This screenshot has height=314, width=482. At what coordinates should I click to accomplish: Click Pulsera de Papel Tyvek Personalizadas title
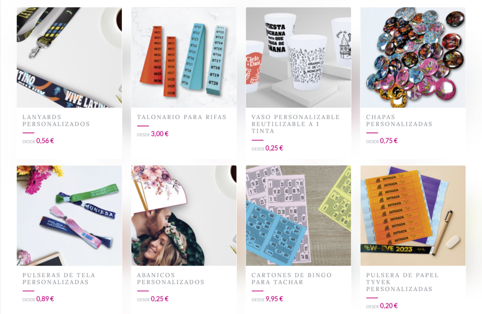pyautogui.click(x=402, y=282)
